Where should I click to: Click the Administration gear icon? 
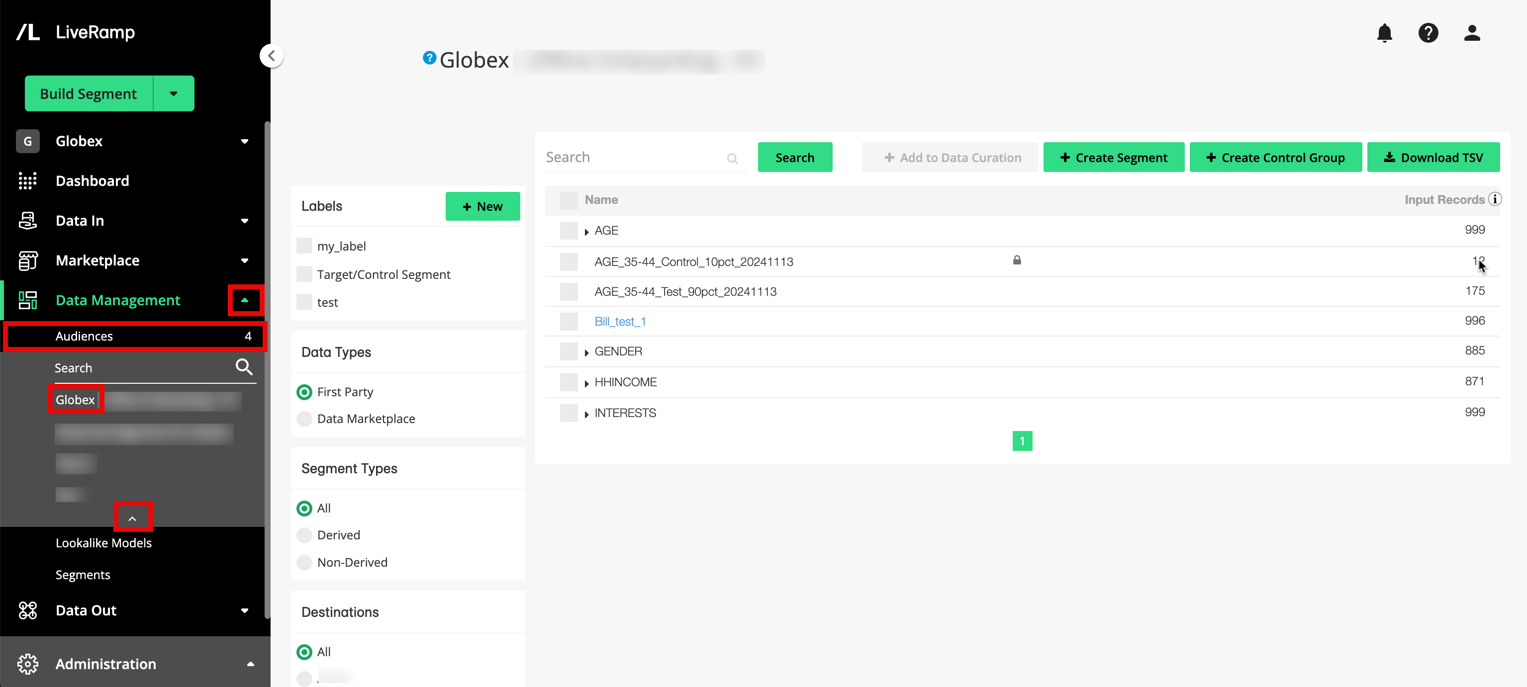27,664
